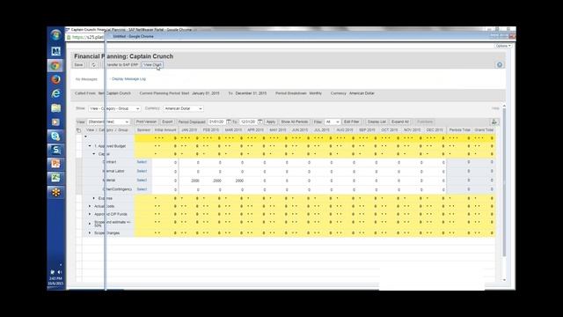This screenshot has width=563, height=317.
Task: Click the Print Version button
Action: pos(146,122)
